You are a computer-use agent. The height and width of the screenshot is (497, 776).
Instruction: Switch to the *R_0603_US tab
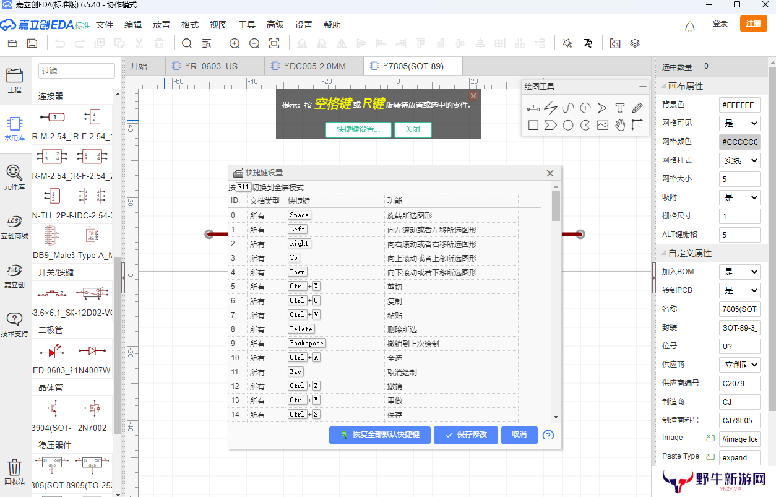[215, 66]
